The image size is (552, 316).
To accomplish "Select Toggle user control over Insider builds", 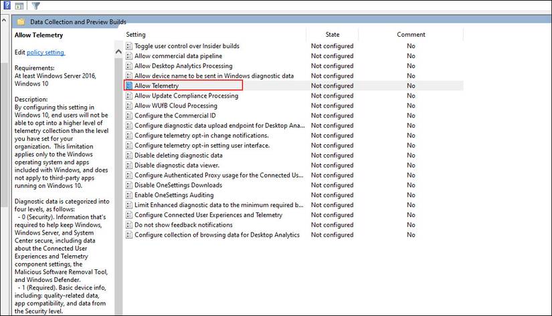I will click(187, 46).
